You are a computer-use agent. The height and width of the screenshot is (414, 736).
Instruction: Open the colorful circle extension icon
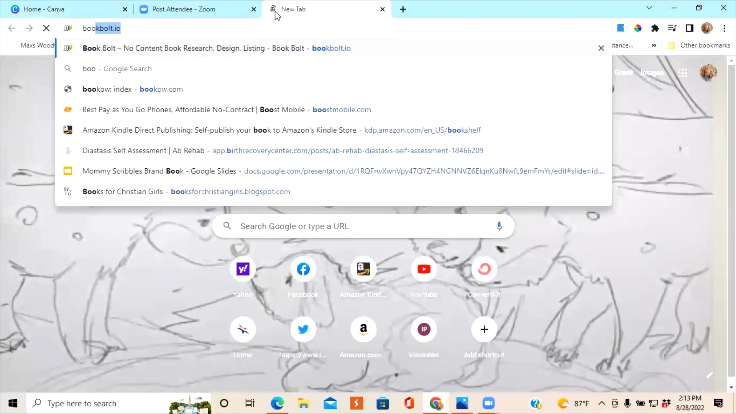(x=638, y=28)
